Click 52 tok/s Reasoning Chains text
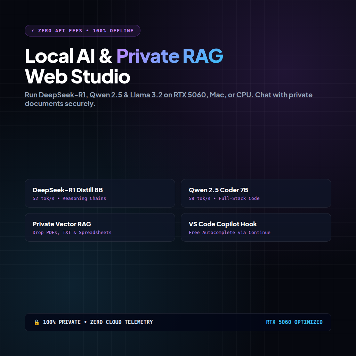This screenshot has height=356, width=356. click(69, 199)
